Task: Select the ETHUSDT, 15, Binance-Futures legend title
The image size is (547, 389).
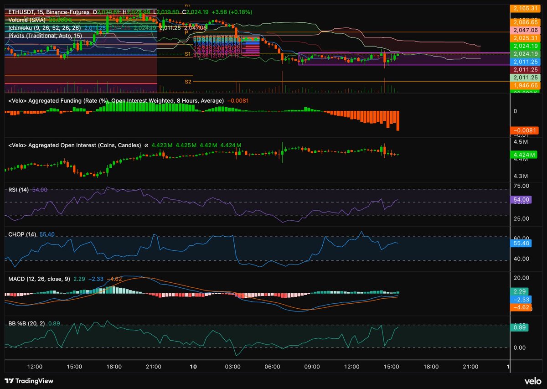Action: pyautogui.click(x=49, y=11)
